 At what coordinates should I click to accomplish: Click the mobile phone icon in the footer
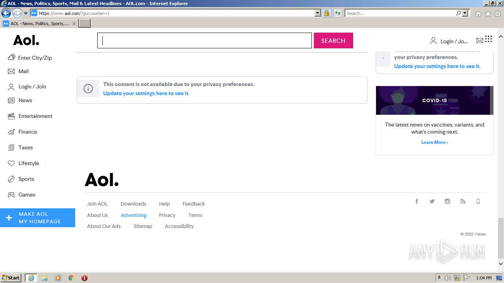tap(478, 201)
